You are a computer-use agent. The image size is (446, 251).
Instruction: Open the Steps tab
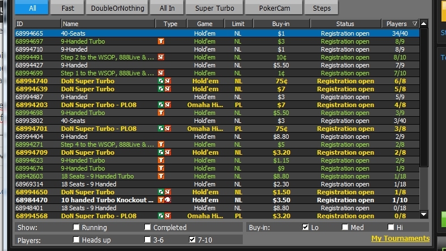pyautogui.click(x=321, y=7)
